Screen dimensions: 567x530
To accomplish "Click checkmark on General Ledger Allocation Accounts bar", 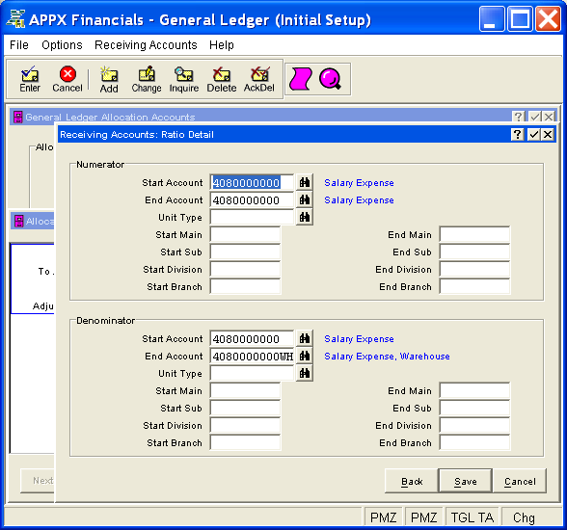I will (x=535, y=117).
